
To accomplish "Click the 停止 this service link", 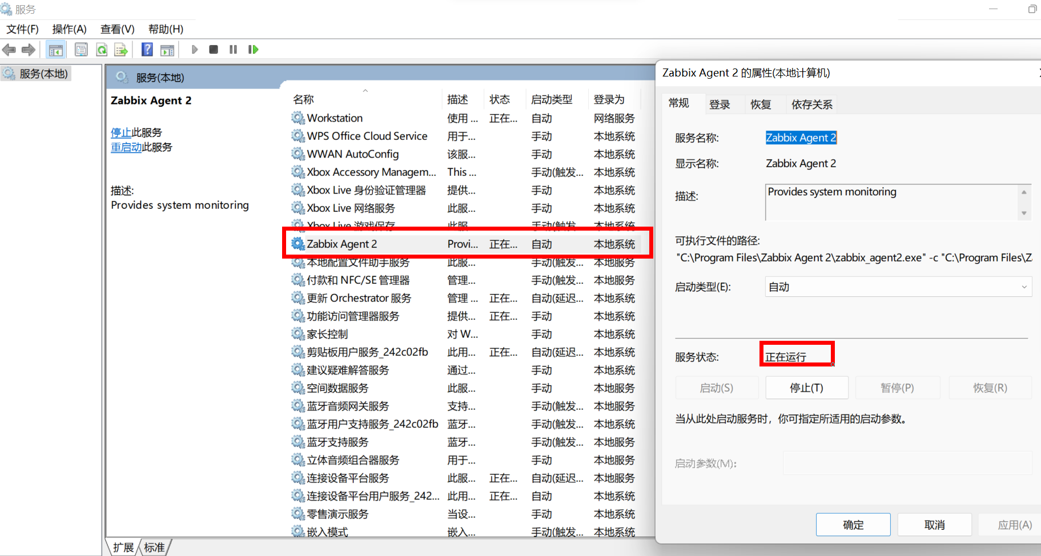I will (121, 132).
